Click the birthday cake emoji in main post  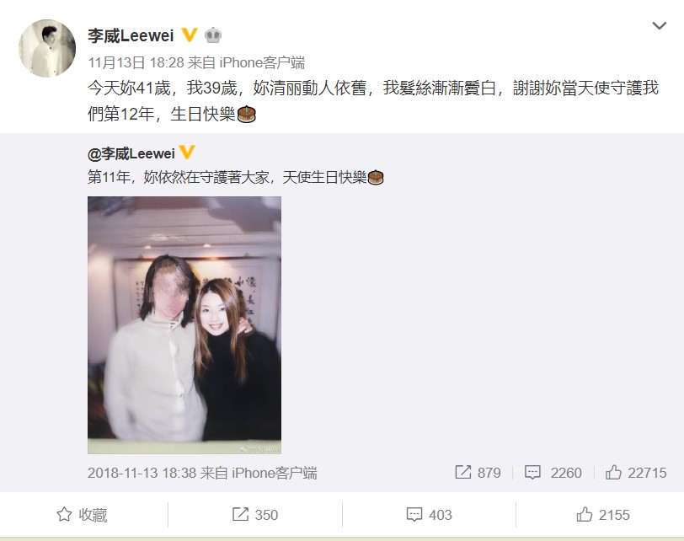pos(247,114)
